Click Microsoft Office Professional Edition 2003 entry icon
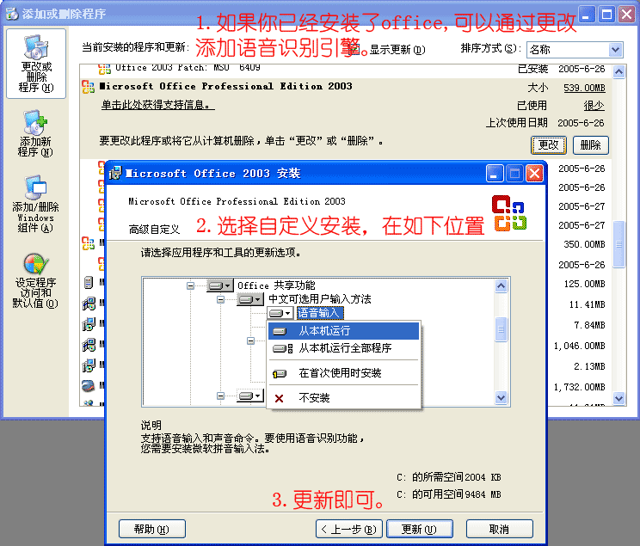The image size is (640, 546). 88,87
